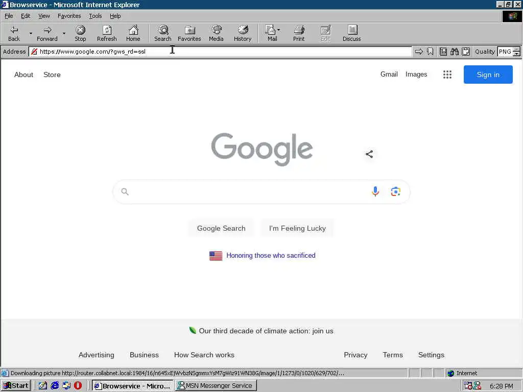Viewport: 523px width, 392px height.
Task: Open Google's About link
Action: [x=23, y=75]
